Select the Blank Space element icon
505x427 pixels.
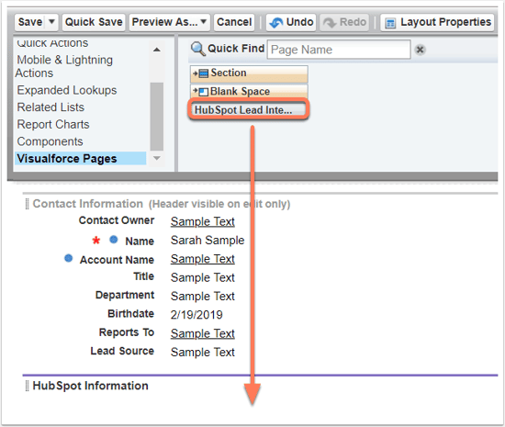[x=203, y=92]
